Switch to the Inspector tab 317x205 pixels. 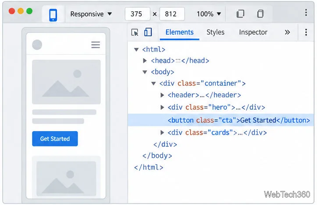pos(253,32)
